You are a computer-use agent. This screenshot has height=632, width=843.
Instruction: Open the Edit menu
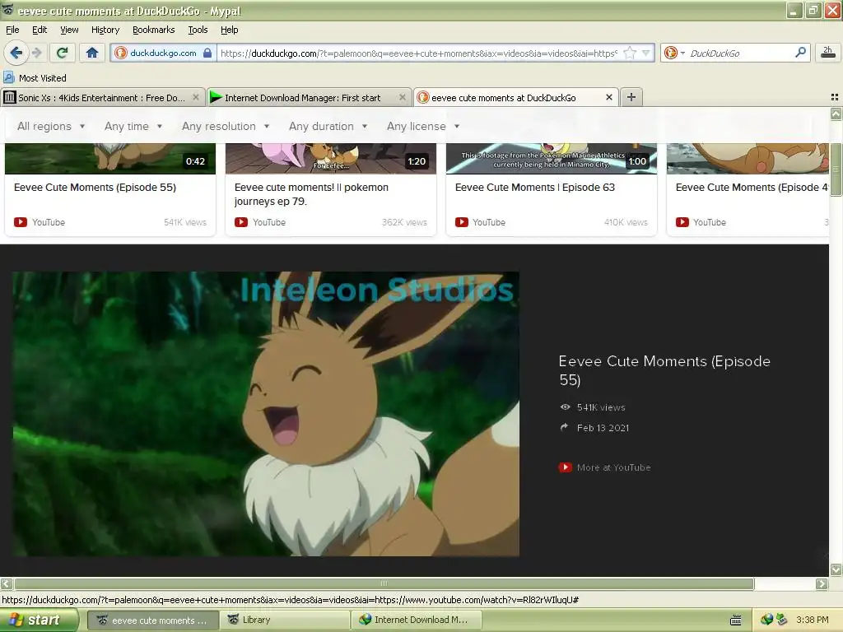click(x=40, y=30)
